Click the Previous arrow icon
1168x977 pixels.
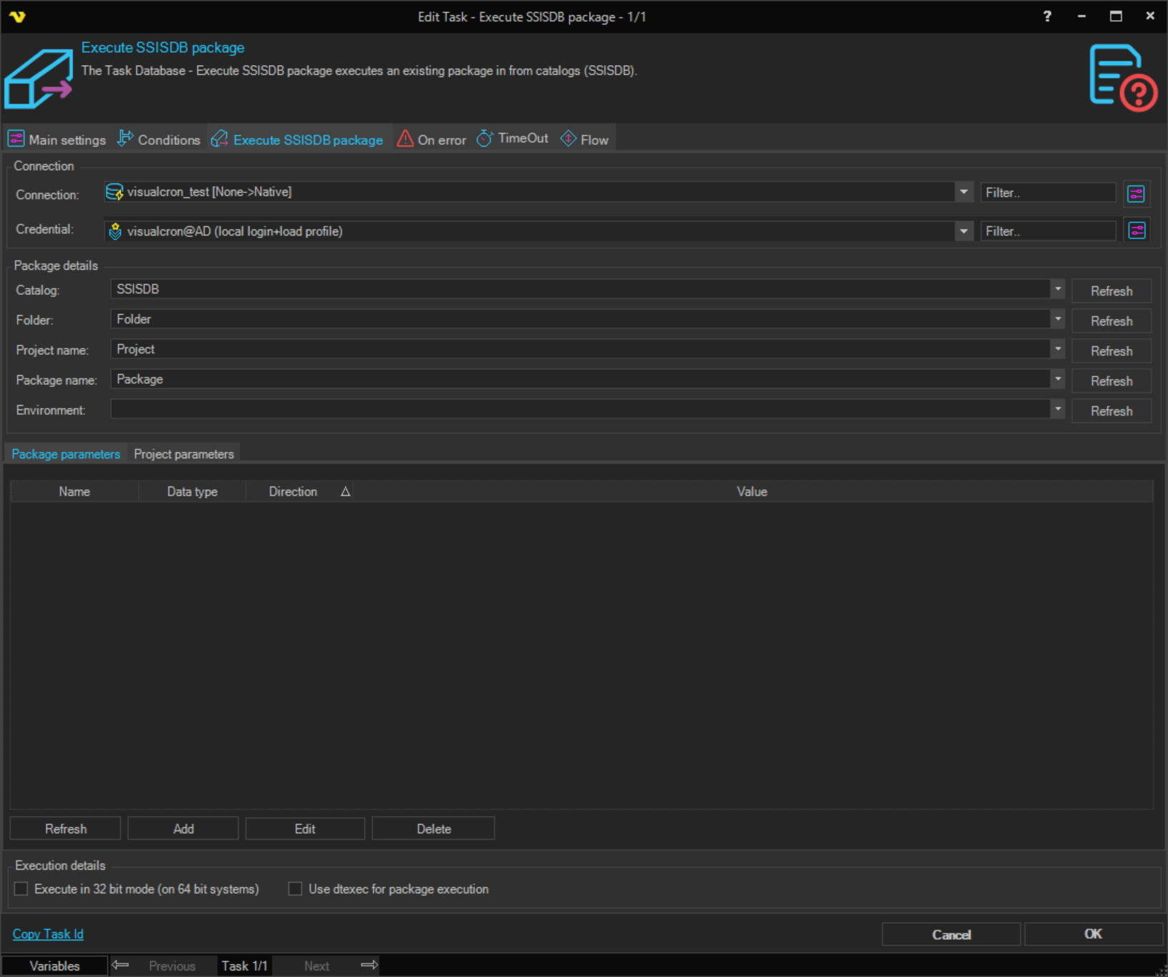(120, 965)
